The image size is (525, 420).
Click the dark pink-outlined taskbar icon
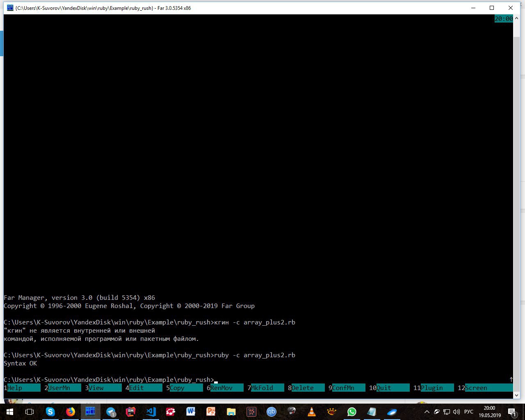click(x=251, y=411)
